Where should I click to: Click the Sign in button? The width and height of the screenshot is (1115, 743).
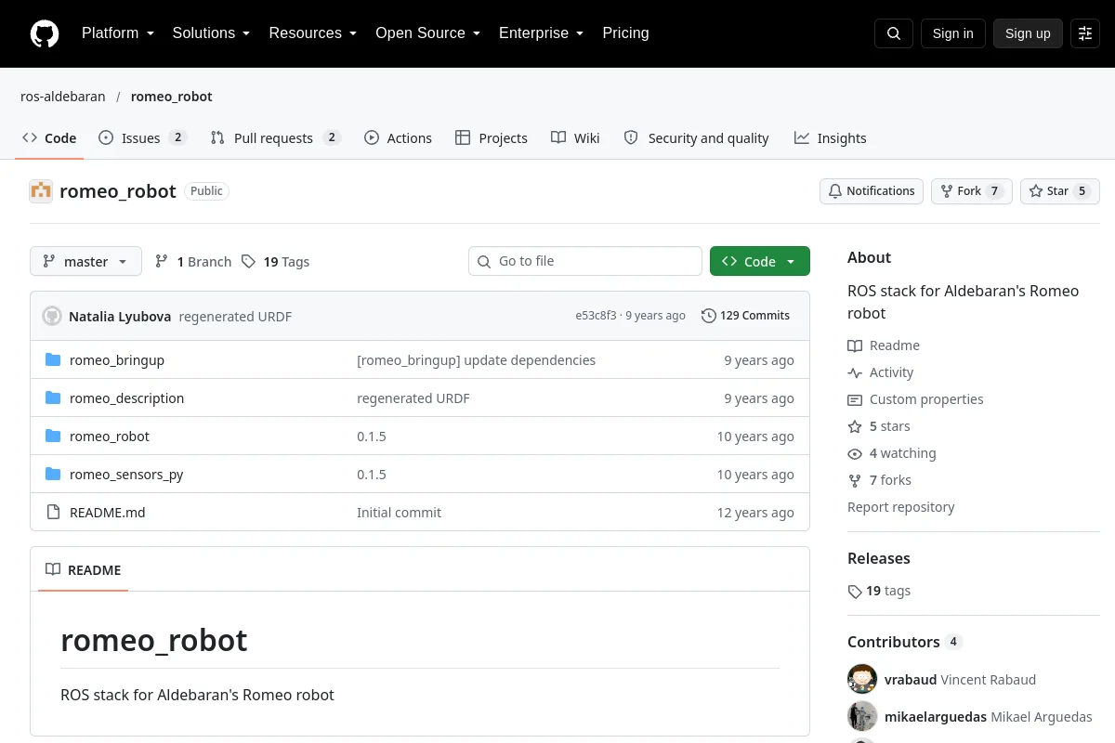[x=952, y=33]
